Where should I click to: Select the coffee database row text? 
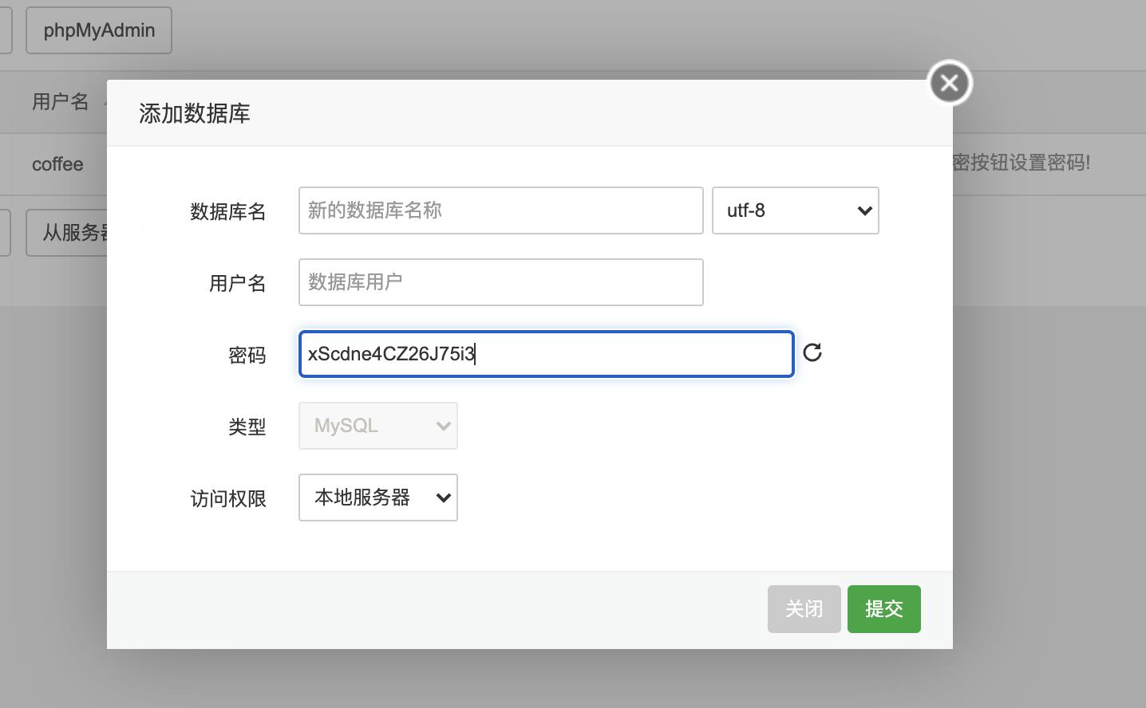[57, 164]
